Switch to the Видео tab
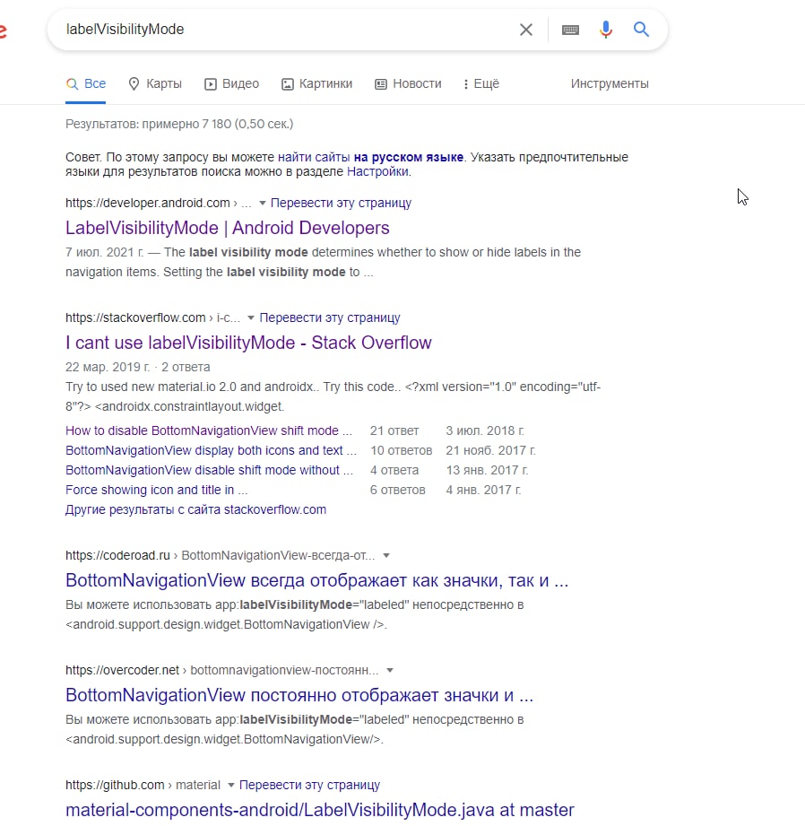 [231, 83]
